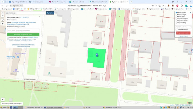This screenshot has width=193, height=109.
Task: Open Digital Design Web Client tab
Action: pyautogui.click(x=19, y=2)
